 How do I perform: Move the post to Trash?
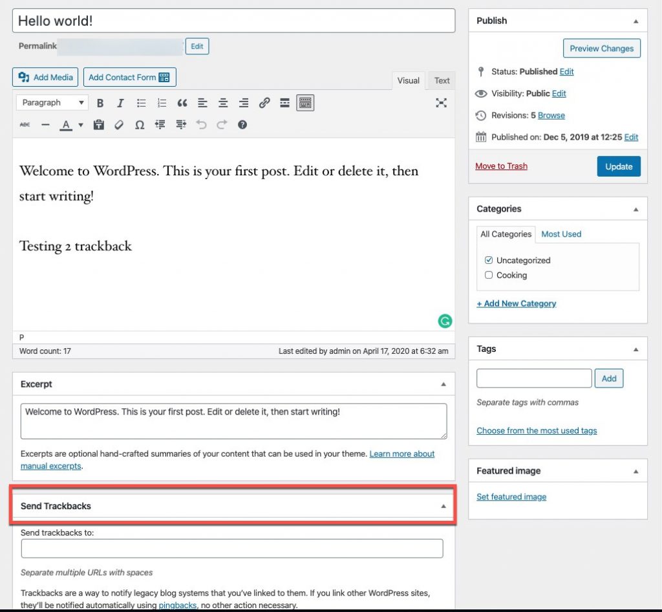pyautogui.click(x=501, y=166)
